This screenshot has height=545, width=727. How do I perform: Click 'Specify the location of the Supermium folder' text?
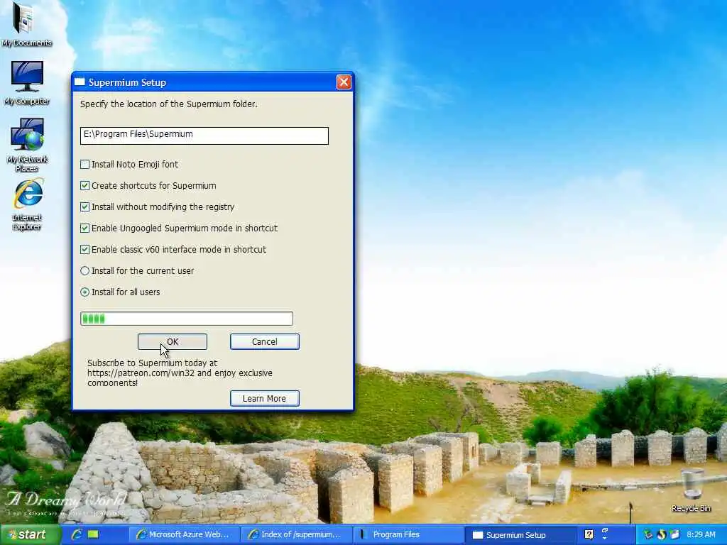point(169,104)
